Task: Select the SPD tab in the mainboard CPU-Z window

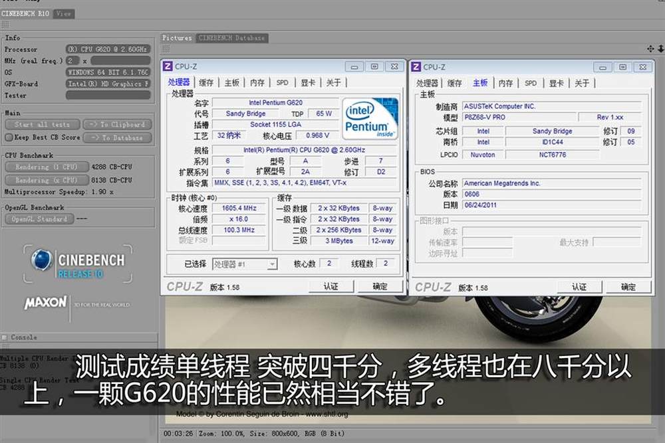Action: [530, 83]
